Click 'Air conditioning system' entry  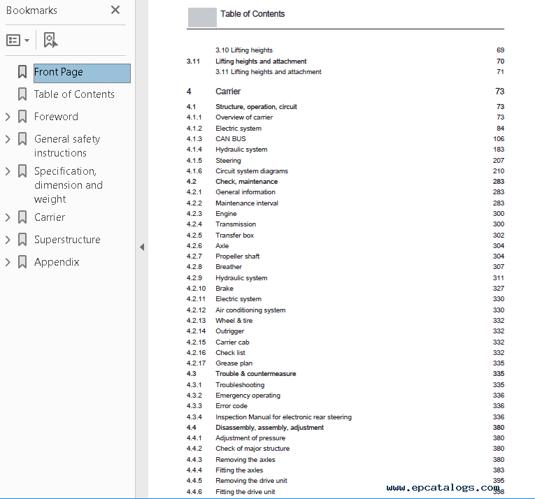(x=250, y=310)
